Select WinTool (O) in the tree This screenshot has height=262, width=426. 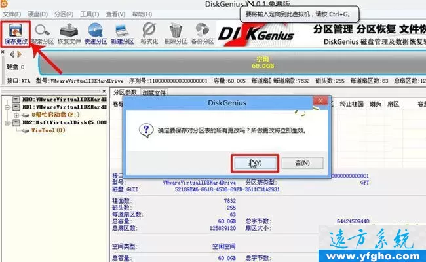pos(48,130)
